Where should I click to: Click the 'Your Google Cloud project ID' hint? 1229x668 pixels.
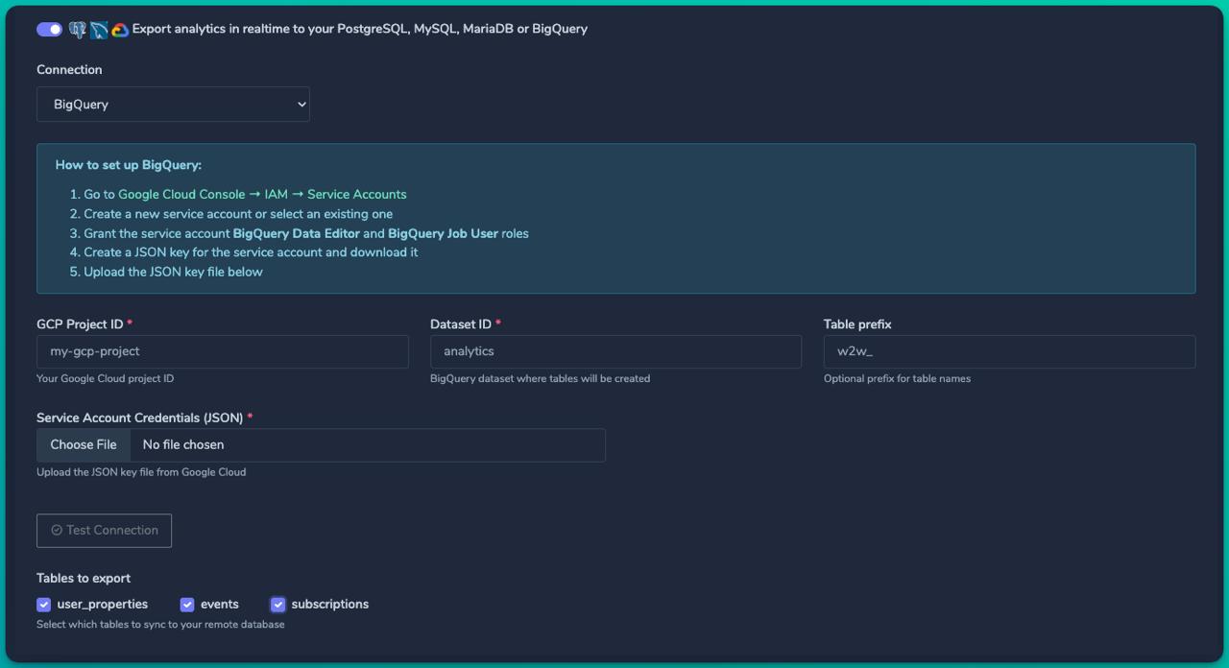click(x=106, y=378)
